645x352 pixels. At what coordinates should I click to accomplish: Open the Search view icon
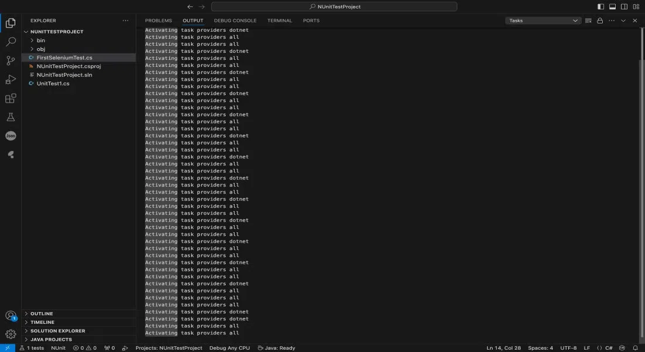(11, 42)
